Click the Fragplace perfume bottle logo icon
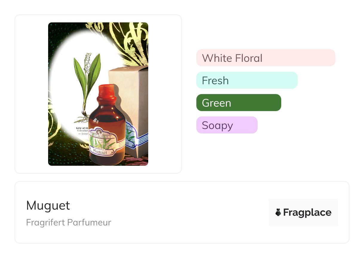364x258 pixels. (278, 212)
